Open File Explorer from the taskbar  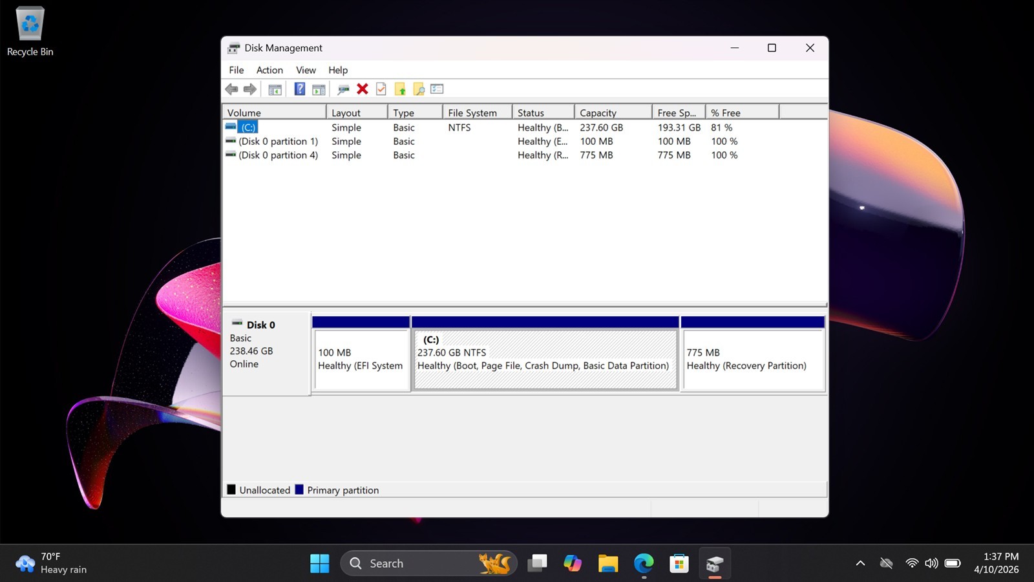click(608, 563)
